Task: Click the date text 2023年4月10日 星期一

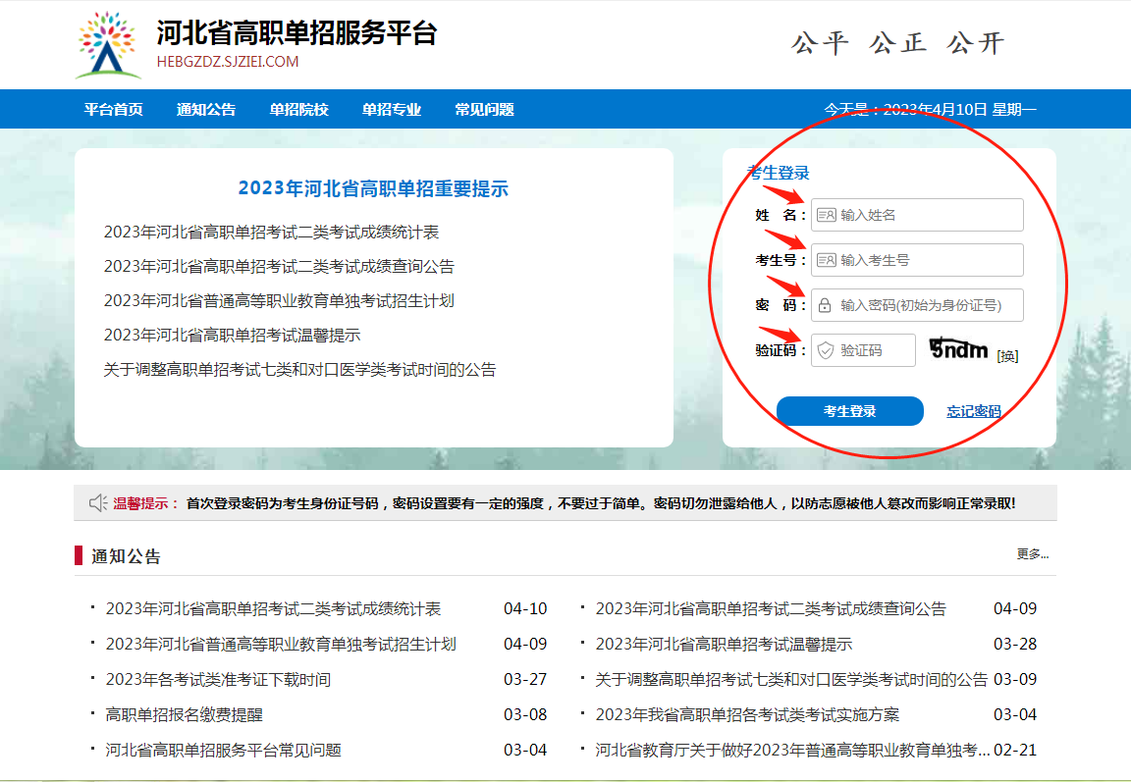Action: (x=960, y=110)
